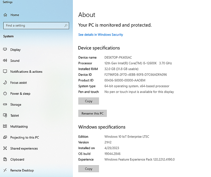Click the Display monitor icon

[5, 50]
